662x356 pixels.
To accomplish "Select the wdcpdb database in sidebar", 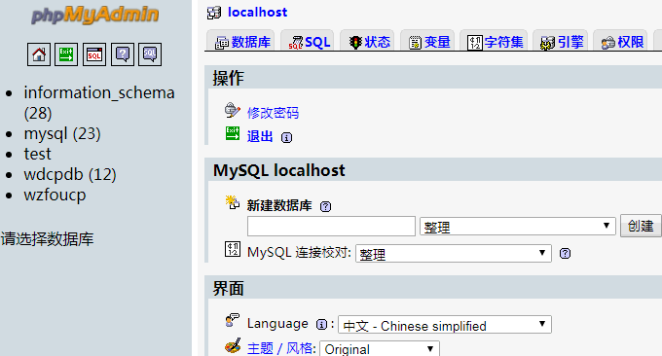I will [x=70, y=174].
